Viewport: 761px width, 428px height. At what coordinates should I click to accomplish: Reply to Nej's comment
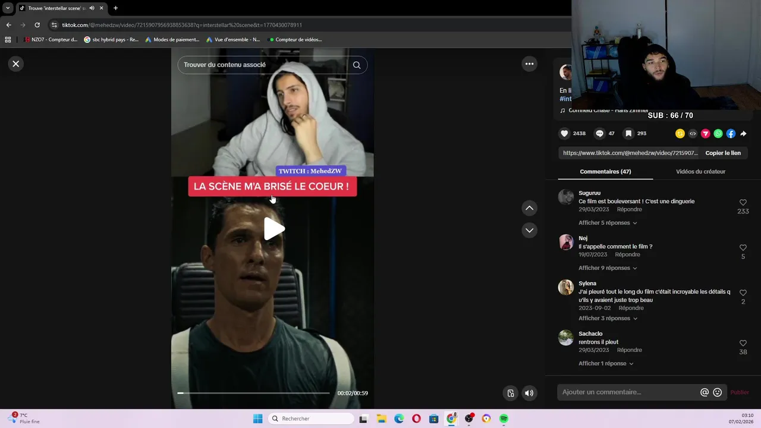pyautogui.click(x=627, y=254)
